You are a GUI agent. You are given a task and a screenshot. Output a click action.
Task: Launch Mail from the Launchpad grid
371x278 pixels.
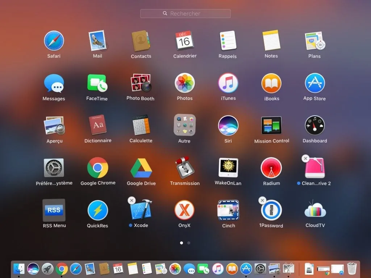click(x=97, y=41)
